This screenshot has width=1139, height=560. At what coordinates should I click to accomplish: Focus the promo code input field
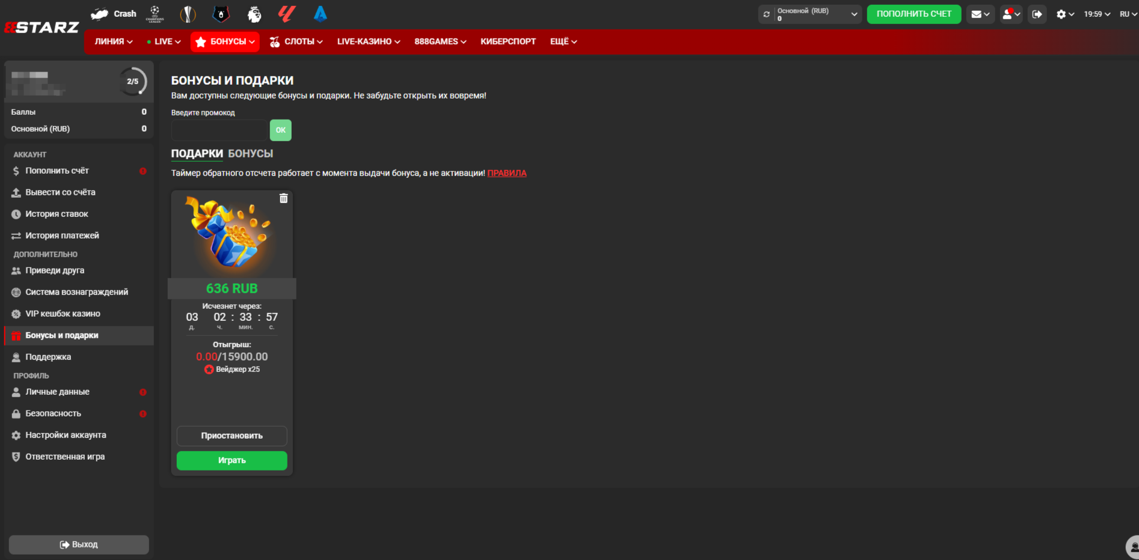click(219, 130)
